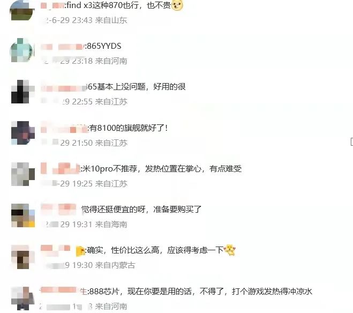
Task: Click timestamp 23:43 来自山东
Action: 85,20
